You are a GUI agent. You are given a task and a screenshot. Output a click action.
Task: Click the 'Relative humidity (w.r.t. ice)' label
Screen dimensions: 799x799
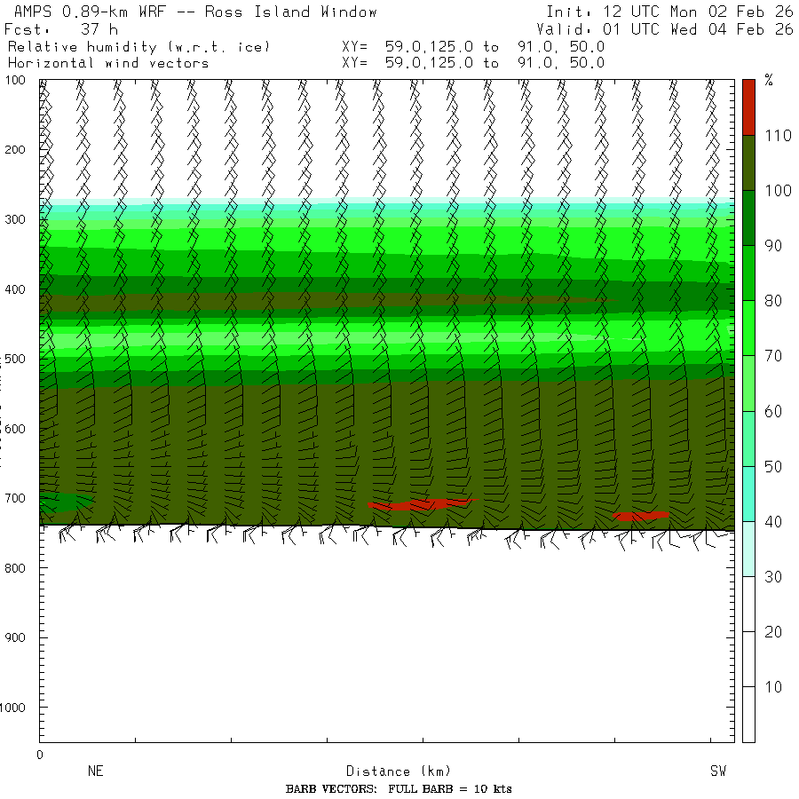(x=138, y=47)
